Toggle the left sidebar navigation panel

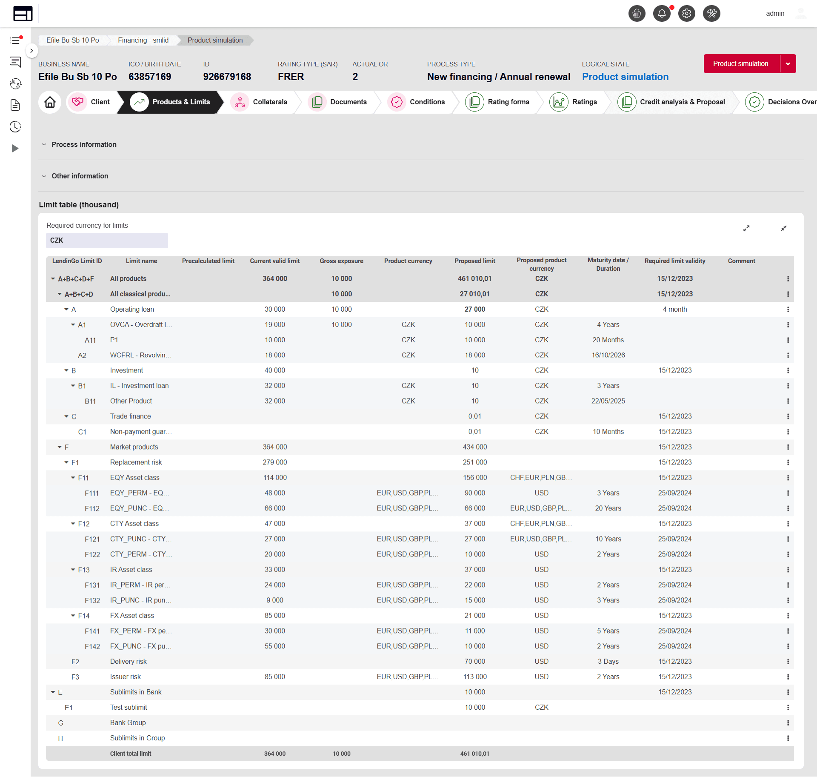pyautogui.click(x=31, y=50)
